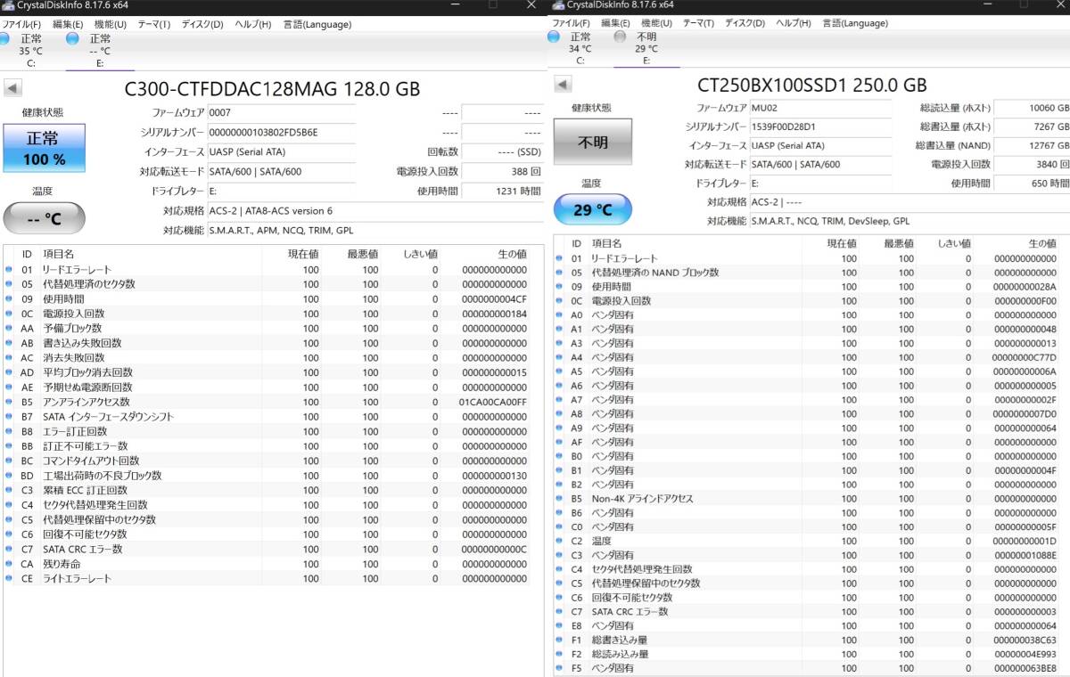
Task: Click 総読込量 (ホスト) field showing 10060 GB
Action: point(1032,108)
